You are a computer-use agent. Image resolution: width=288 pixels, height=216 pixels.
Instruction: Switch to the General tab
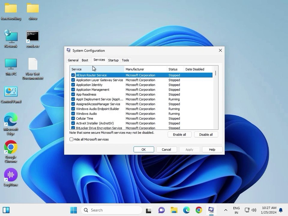point(73,60)
